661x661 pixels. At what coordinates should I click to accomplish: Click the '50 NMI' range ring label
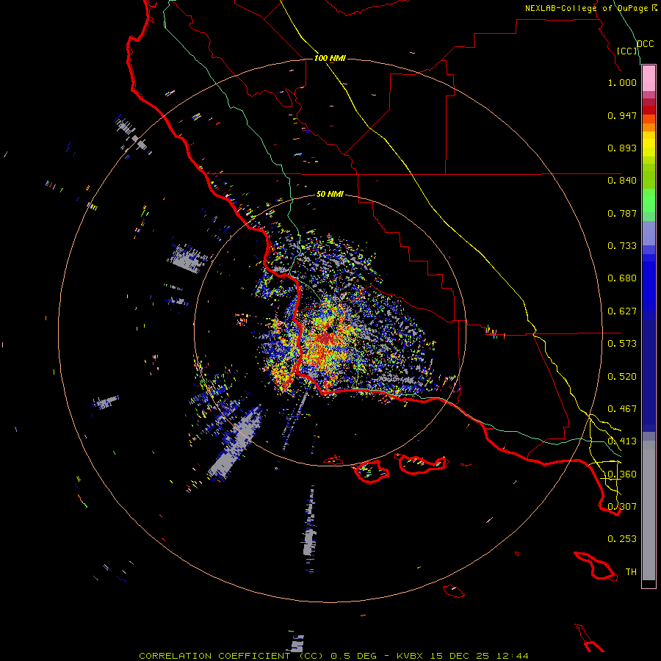(x=330, y=194)
